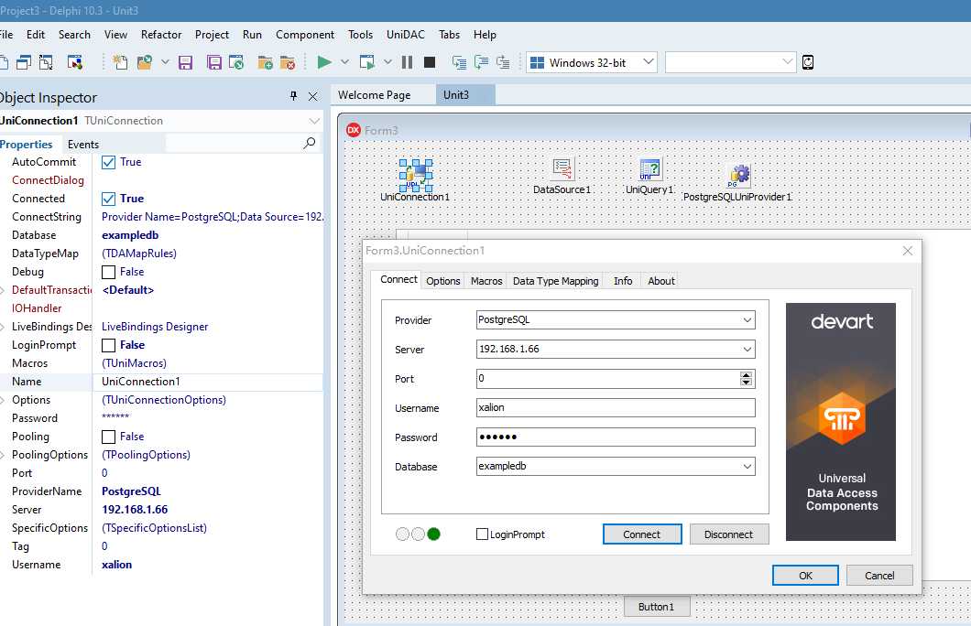Open the Info tab in the connection dialog

(623, 281)
